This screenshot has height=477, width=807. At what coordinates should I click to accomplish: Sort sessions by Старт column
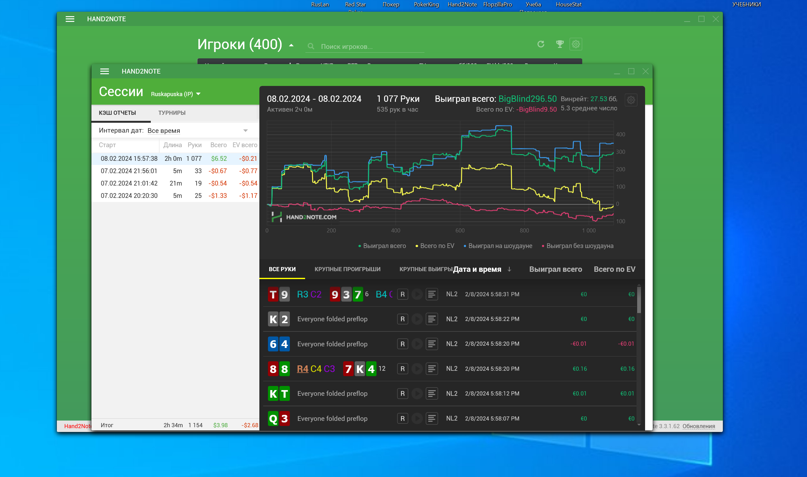[107, 145]
